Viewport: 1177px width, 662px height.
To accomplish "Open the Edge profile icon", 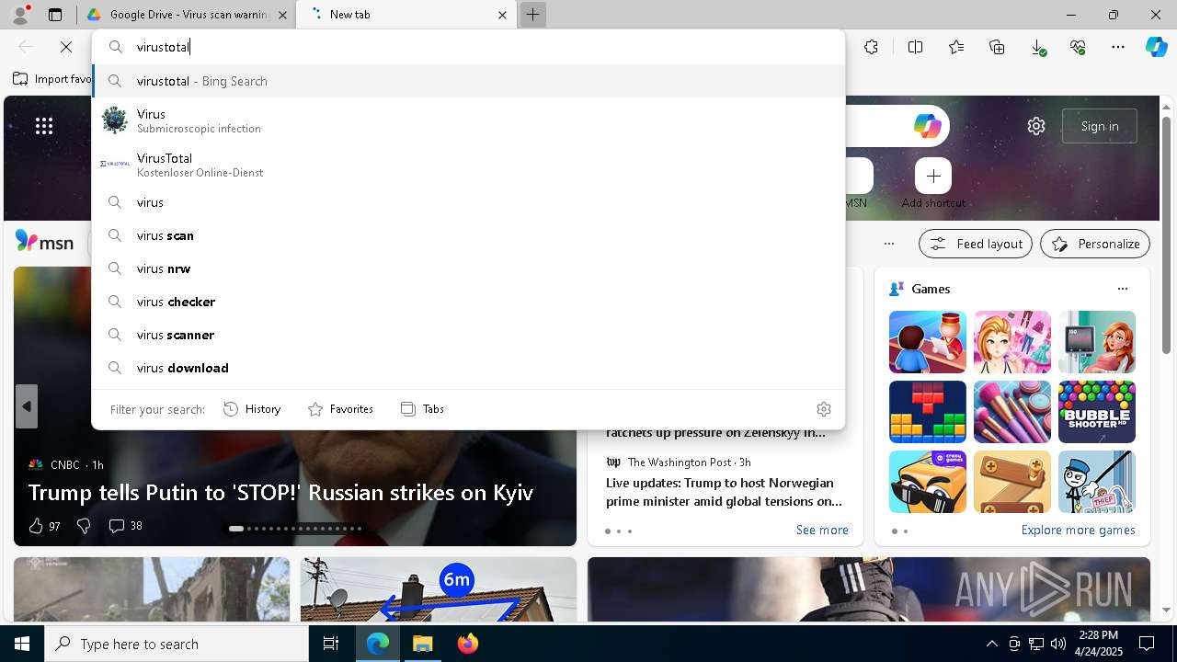I will click(x=20, y=15).
